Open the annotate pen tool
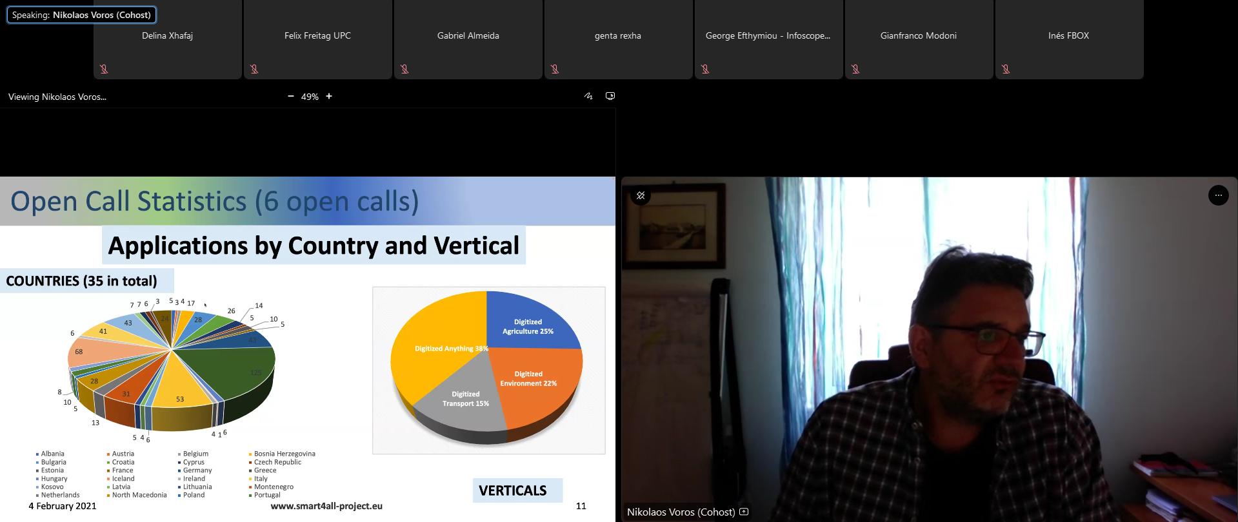The height and width of the screenshot is (522, 1238). pyautogui.click(x=588, y=96)
